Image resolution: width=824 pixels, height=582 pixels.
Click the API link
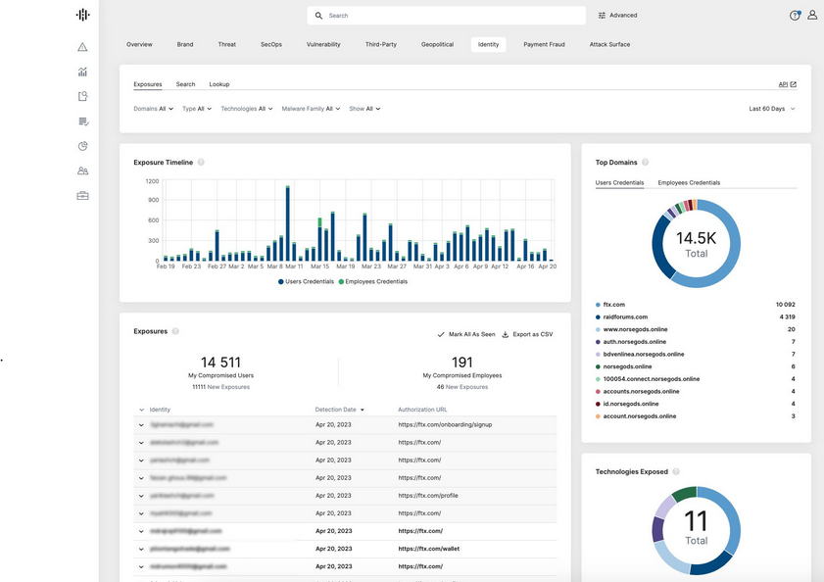coord(783,84)
